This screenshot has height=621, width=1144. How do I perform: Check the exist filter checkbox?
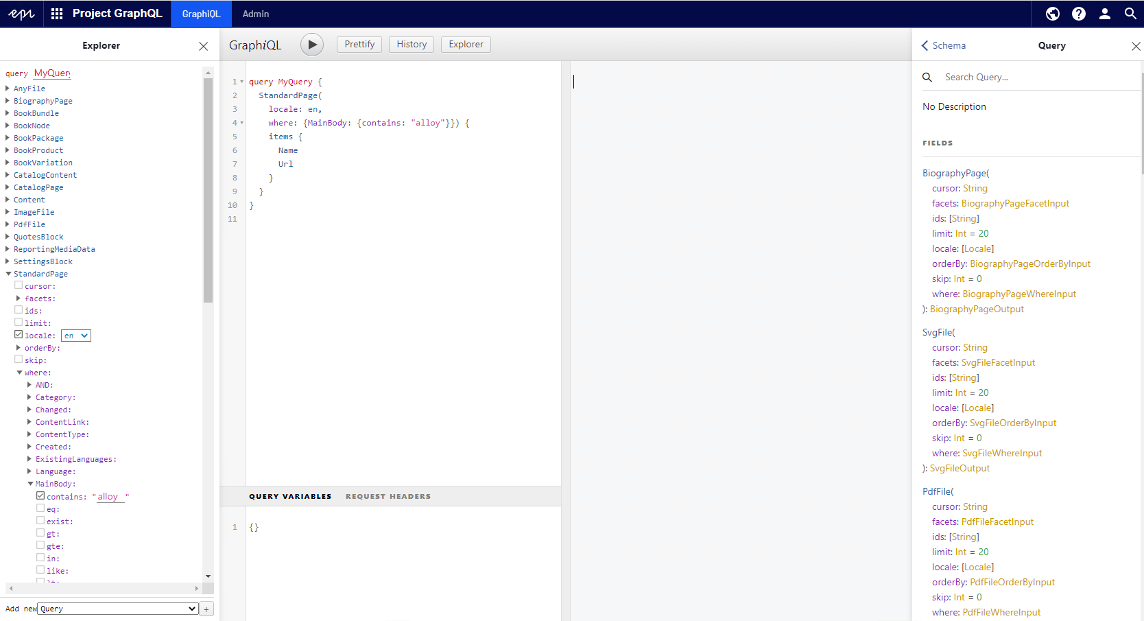(x=40, y=521)
